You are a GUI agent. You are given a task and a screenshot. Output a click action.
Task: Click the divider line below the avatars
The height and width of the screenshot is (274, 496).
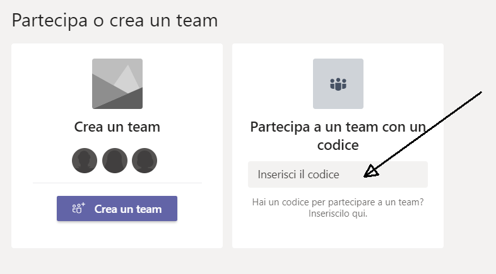tap(117, 183)
